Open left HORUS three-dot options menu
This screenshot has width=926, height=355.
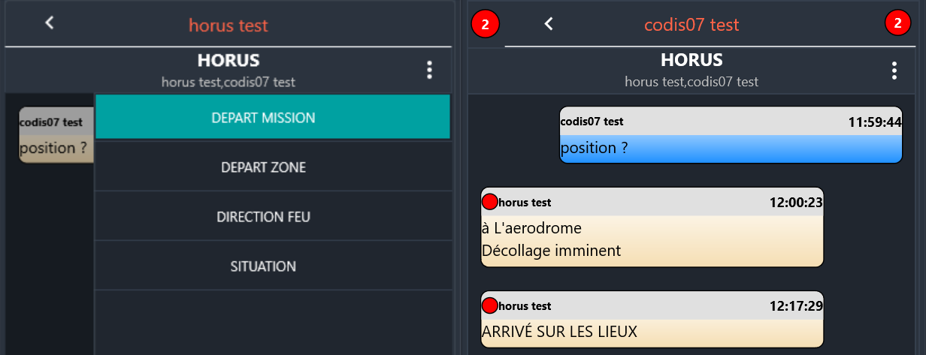pos(429,71)
